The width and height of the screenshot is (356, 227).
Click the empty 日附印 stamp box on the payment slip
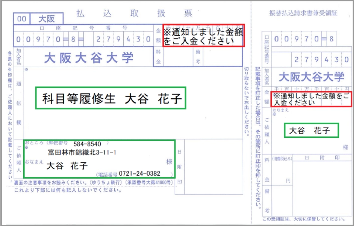pyautogui.click(x=214, y=167)
